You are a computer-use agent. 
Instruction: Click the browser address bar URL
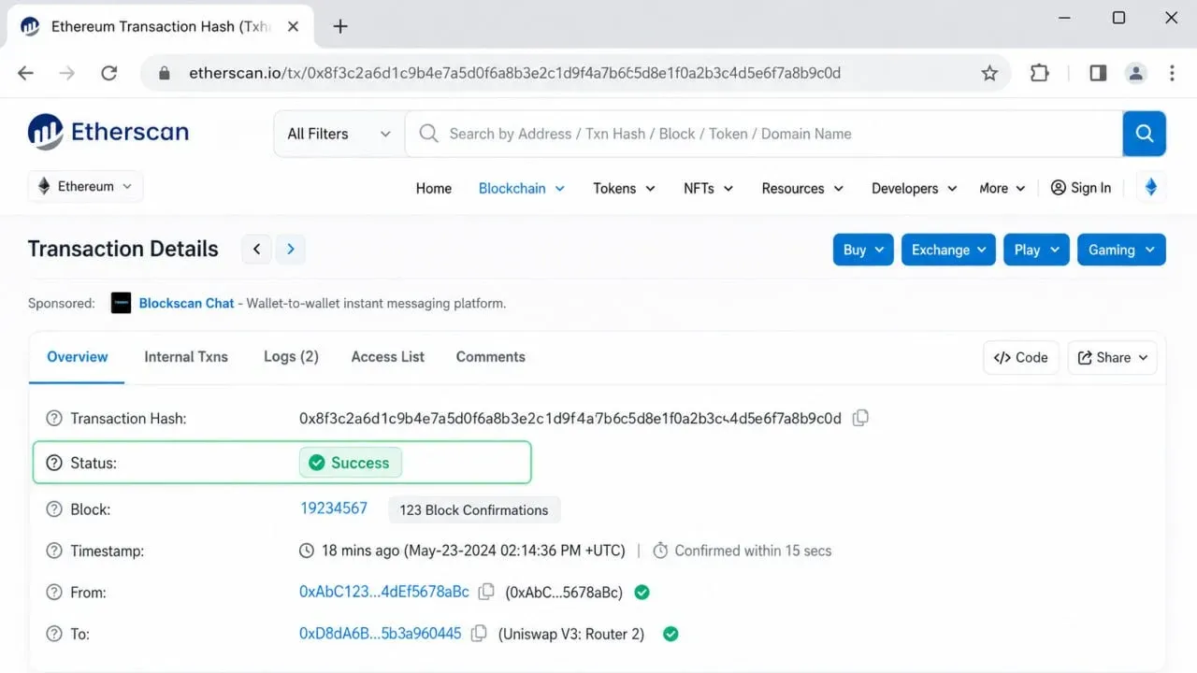[514, 73]
